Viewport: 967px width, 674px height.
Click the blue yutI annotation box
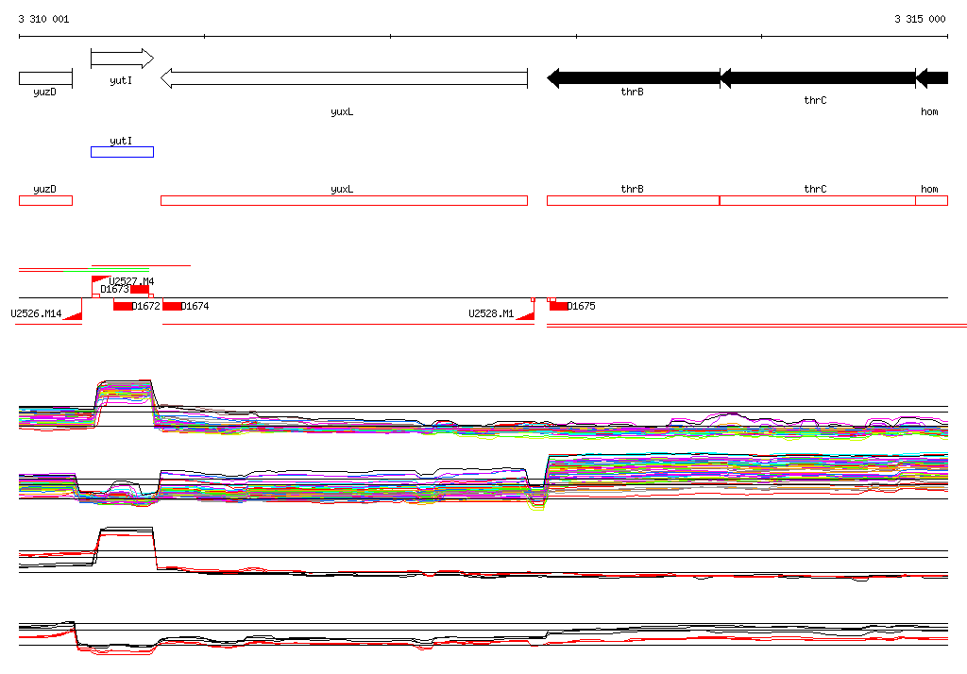(x=122, y=152)
